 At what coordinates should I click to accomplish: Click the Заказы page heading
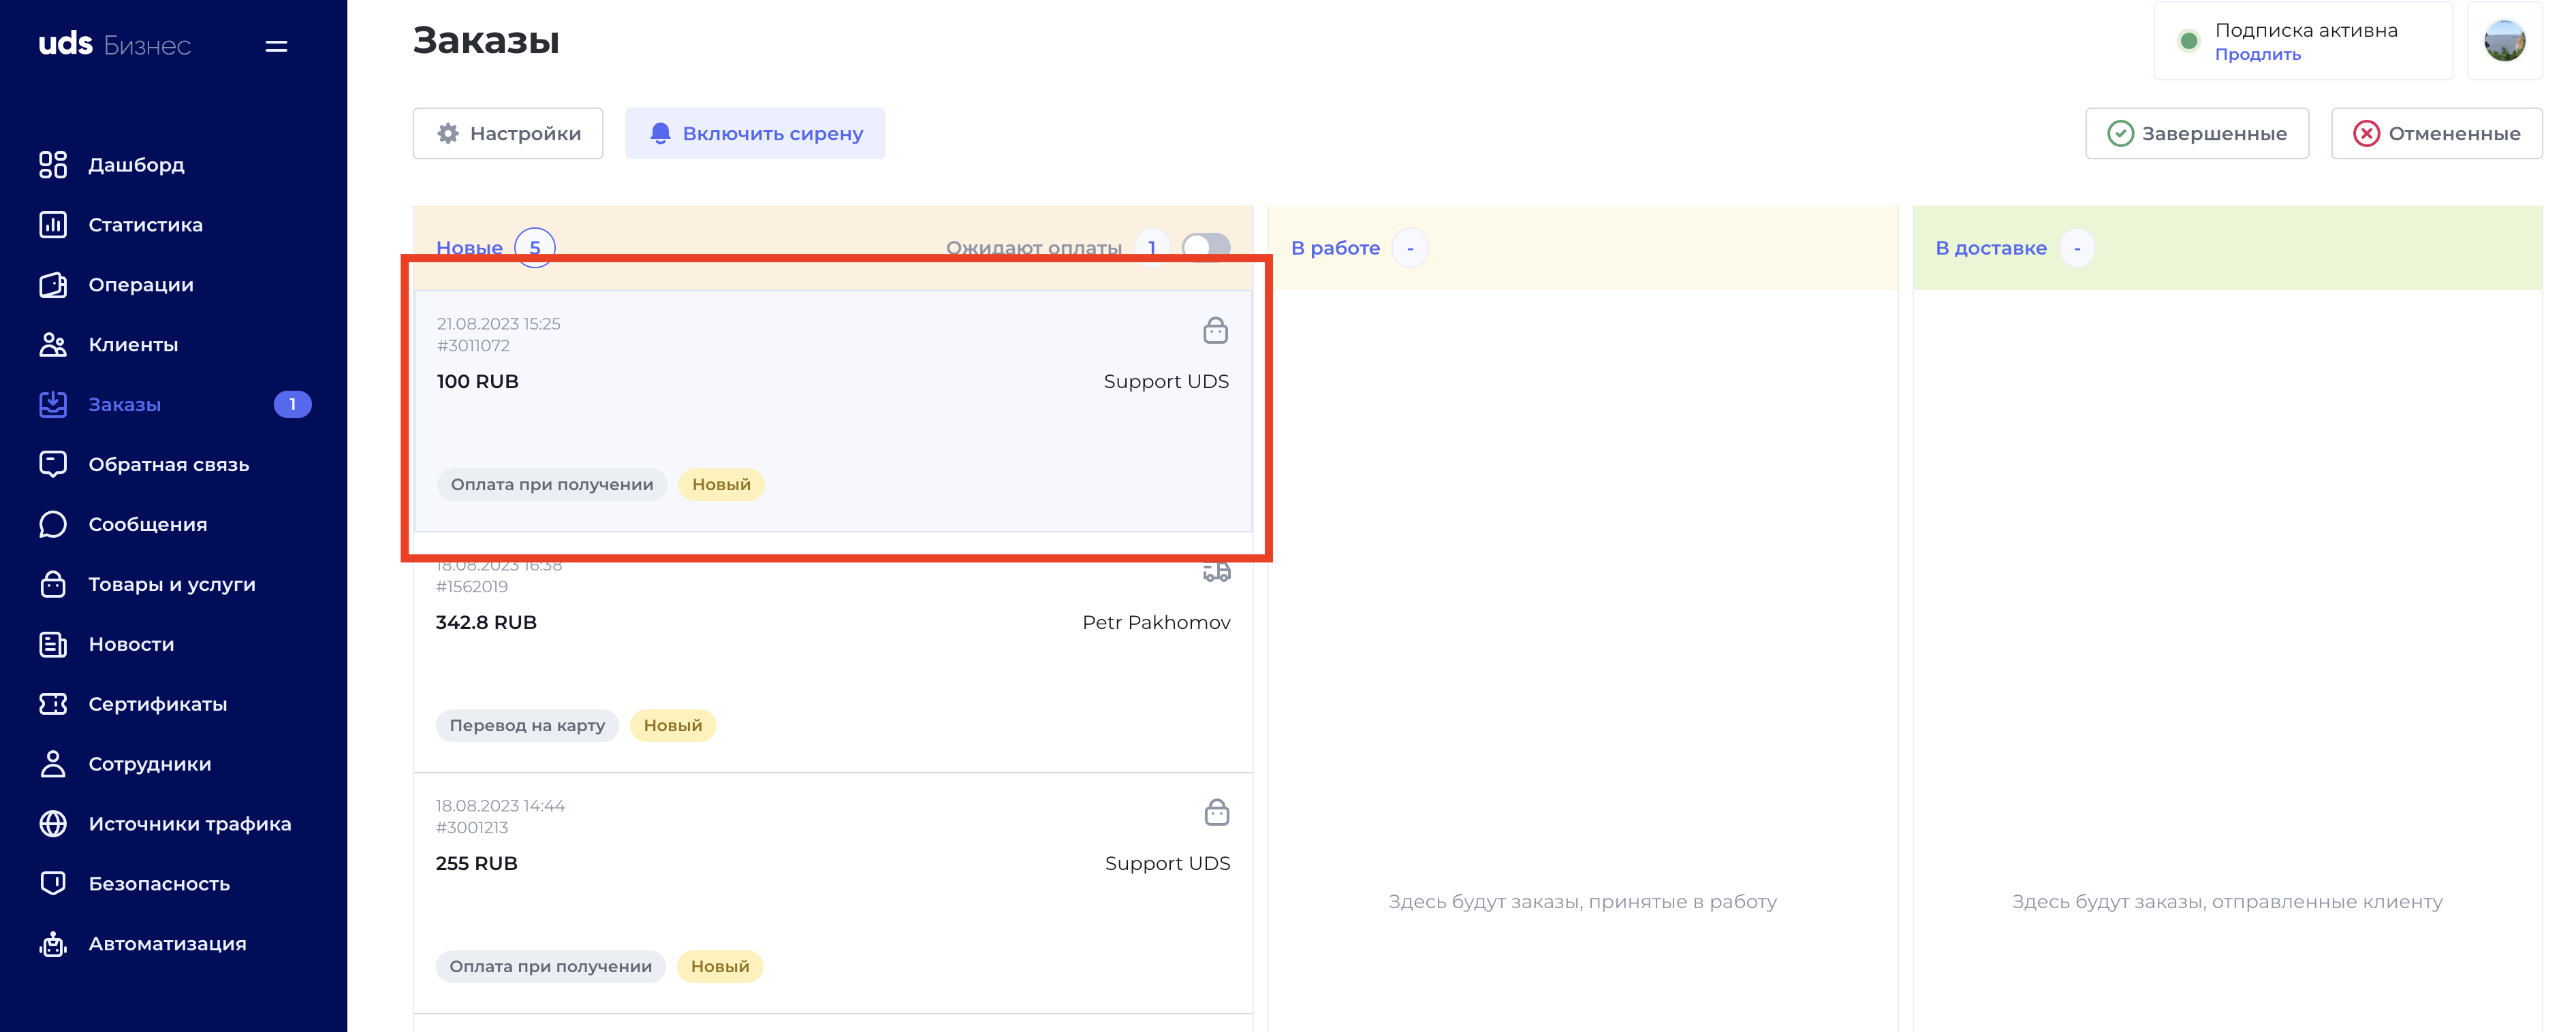click(486, 41)
